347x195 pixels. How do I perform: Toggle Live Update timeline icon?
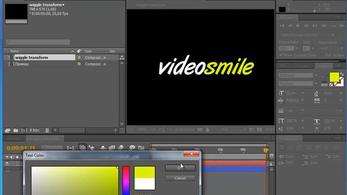click(x=82, y=147)
